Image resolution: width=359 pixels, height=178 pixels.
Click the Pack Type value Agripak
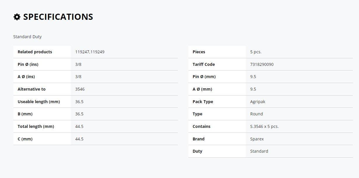[x=258, y=102]
